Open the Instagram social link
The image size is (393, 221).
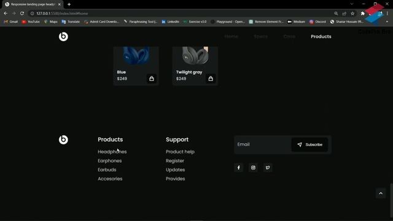click(253, 168)
